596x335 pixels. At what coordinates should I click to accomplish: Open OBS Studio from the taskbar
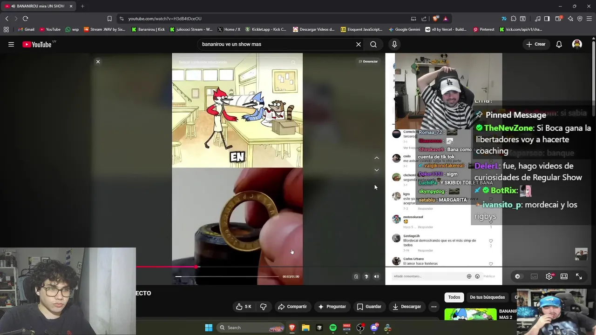(360, 328)
